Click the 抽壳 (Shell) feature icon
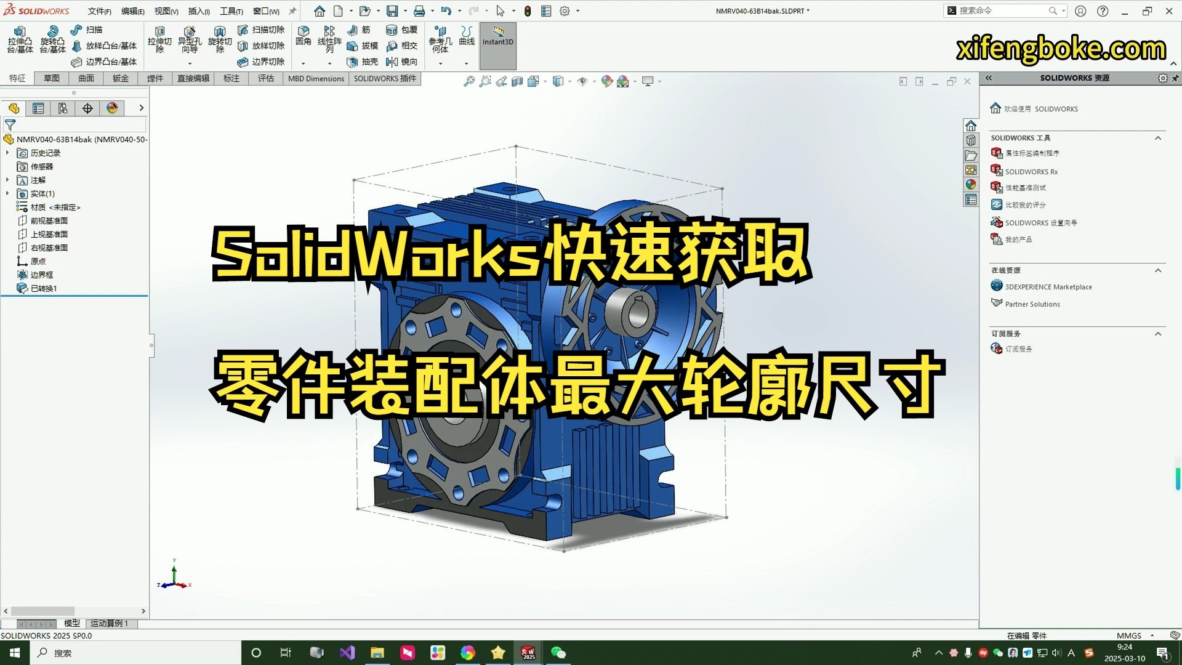 pos(353,62)
